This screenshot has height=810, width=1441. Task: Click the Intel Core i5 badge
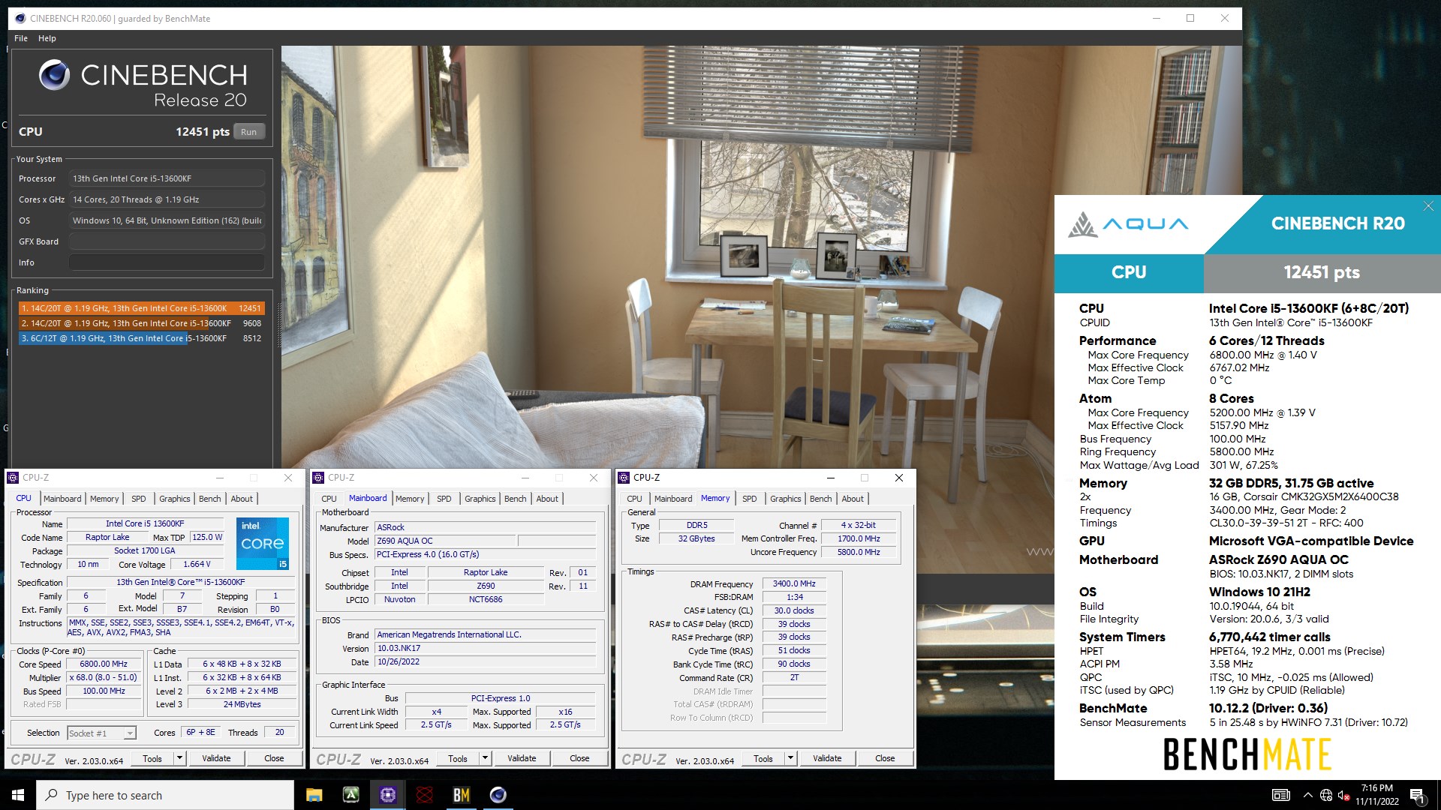coord(262,544)
